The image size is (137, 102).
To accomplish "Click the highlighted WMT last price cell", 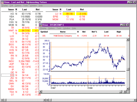I will click(25, 31).
